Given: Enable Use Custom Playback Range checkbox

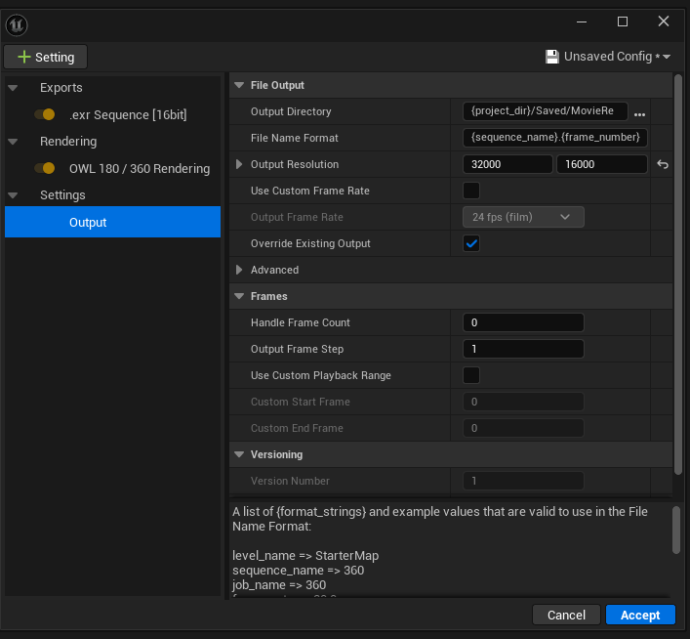Looking at the screenshot, I should pos(471,375).
